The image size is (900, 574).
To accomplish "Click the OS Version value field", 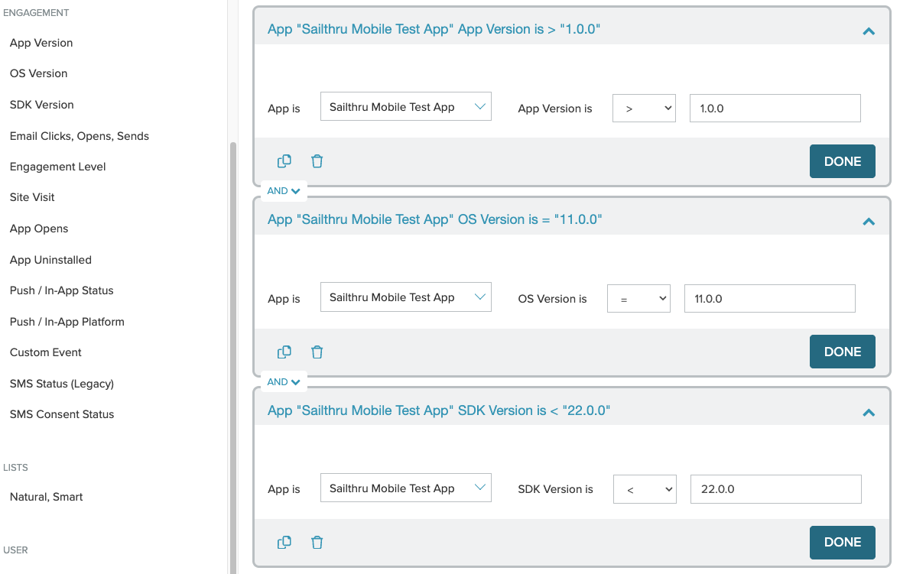I will tap(769, 299).
